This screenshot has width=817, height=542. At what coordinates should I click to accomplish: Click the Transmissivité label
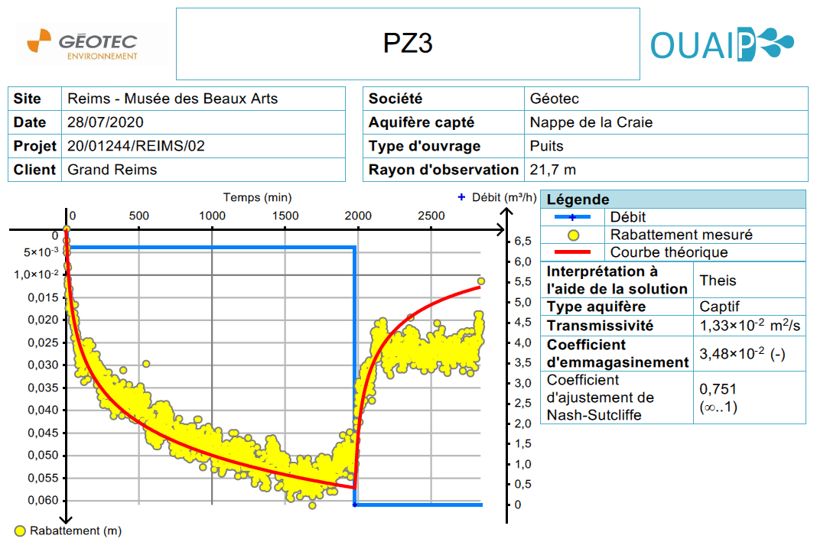tap(600, 326)
